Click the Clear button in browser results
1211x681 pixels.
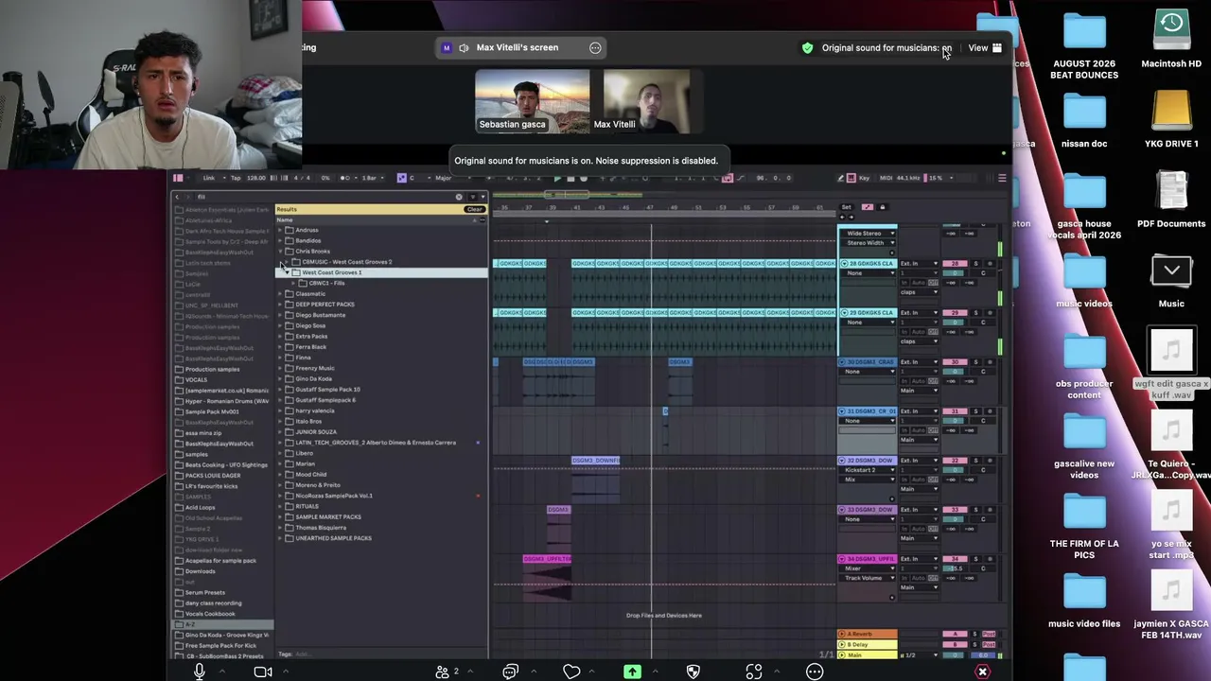tap(474, 209)
